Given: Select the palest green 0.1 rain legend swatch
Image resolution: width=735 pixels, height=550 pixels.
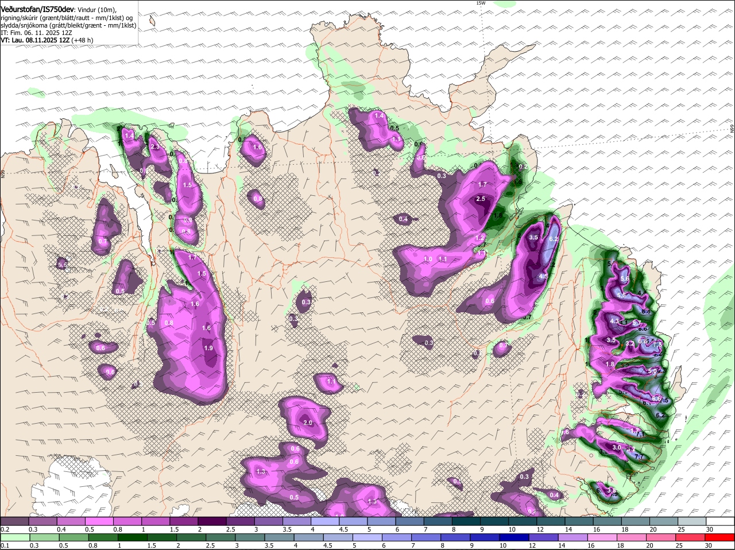Looking at the screenshot, I should point(14,537).
